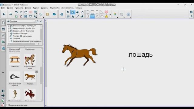194x109 pixels.
Task: Expand the Lesson Activity Examples folder
Action: click(x=9, y=31)
